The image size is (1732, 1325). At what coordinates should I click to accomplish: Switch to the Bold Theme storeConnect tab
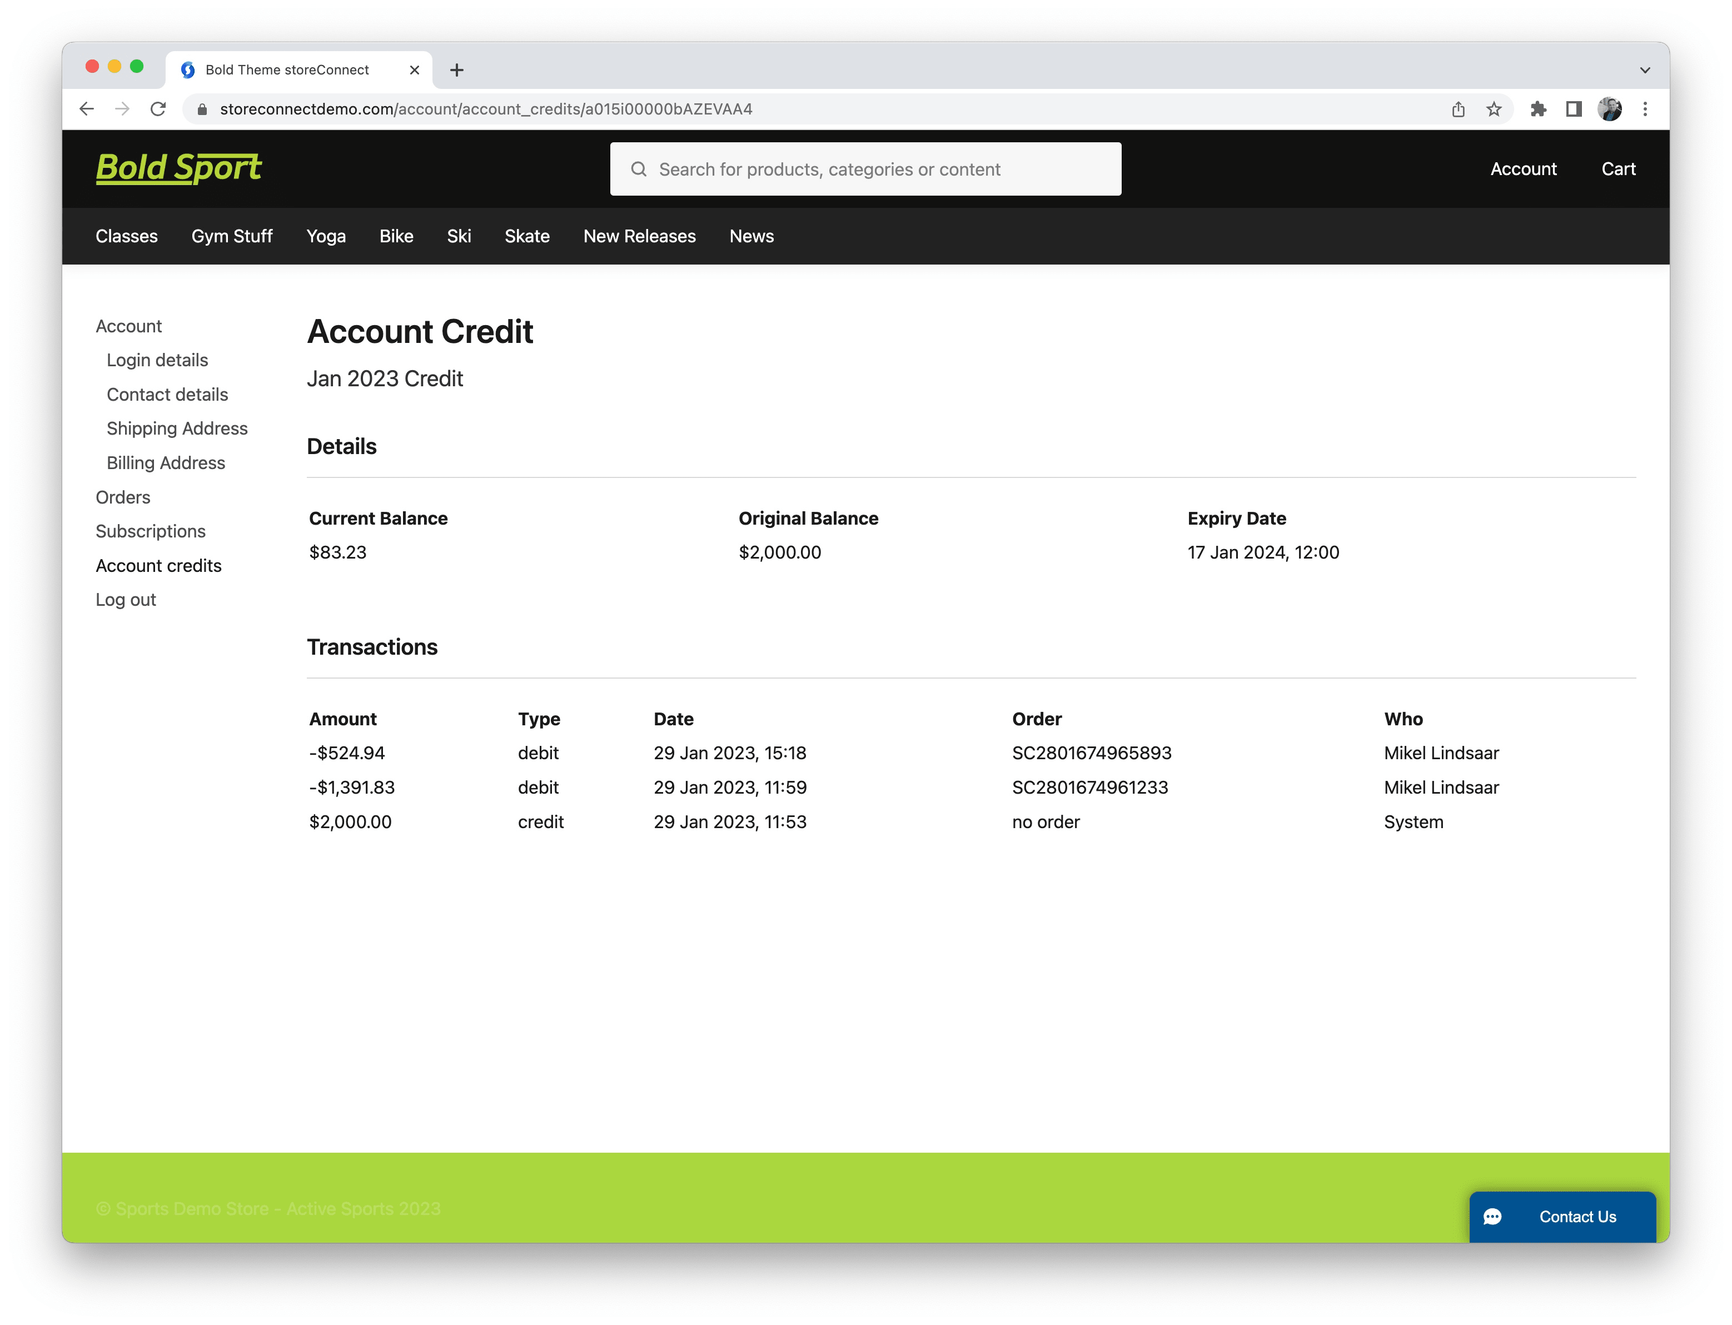tap(286, 69)
